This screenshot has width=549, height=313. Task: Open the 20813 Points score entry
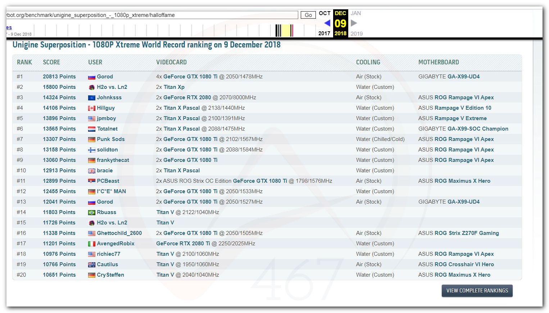point(59,77)
